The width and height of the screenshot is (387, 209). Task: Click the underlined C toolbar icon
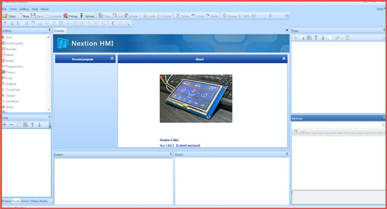click(113, 23)
